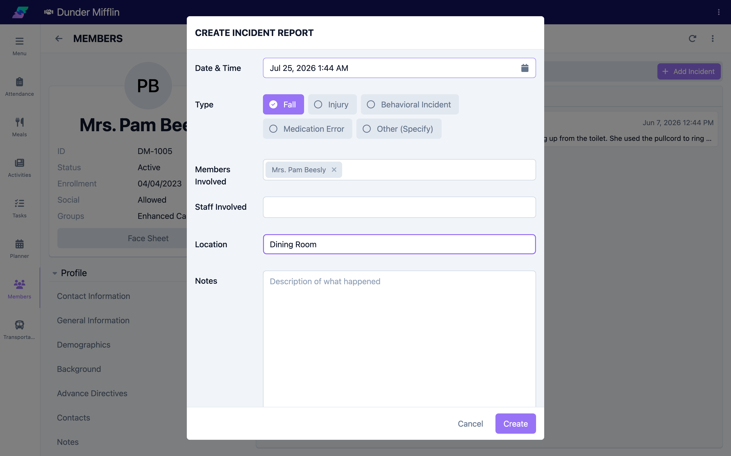Open Members from sidebar
This screenshot has height=456, width=731.
[19, 289]
